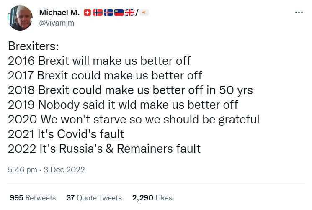This screenshot has height=210, width=312.
Task: Click the Norway flag emoji
Action: (x=98, y=13)
